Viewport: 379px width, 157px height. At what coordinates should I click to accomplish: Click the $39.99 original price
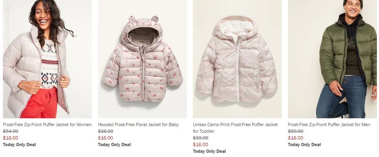pos(200,138)
